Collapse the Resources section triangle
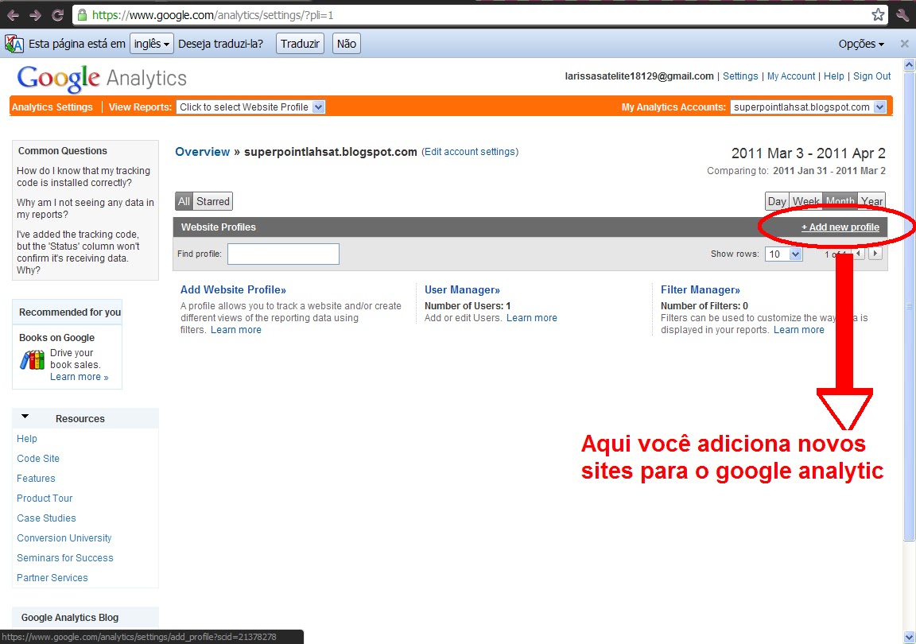Viewport: 916px width, 644px height. pos(25,417)
